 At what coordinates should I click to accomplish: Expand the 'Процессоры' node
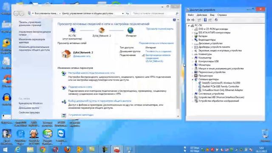(x=193, y=76)
